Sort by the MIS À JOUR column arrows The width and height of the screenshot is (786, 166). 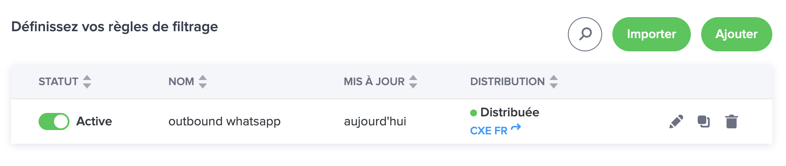click(x=413, y=82)
